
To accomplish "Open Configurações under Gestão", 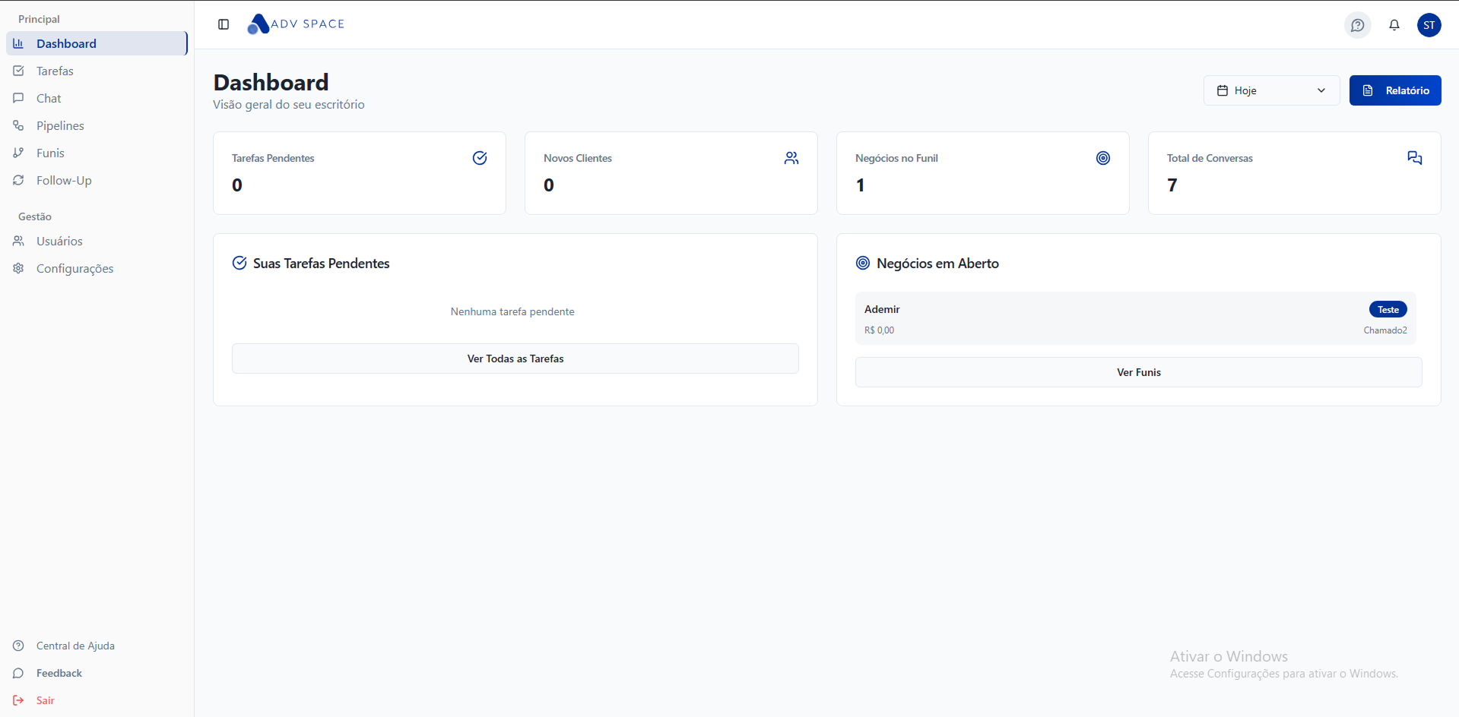I will [97, 268].
